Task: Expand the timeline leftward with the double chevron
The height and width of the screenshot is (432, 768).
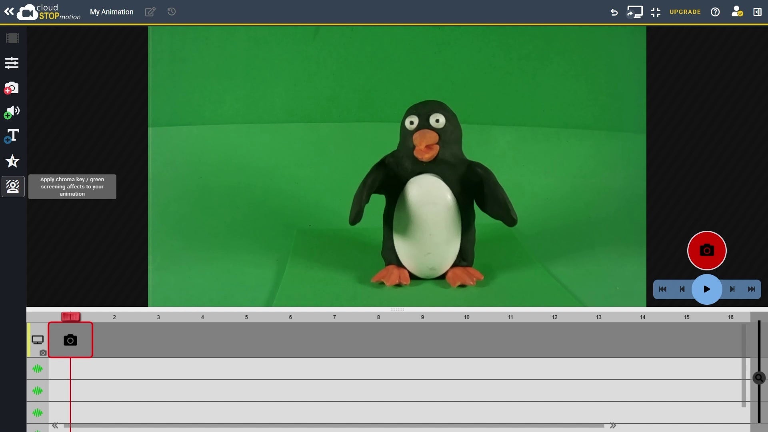Action: tap(55, 425)
